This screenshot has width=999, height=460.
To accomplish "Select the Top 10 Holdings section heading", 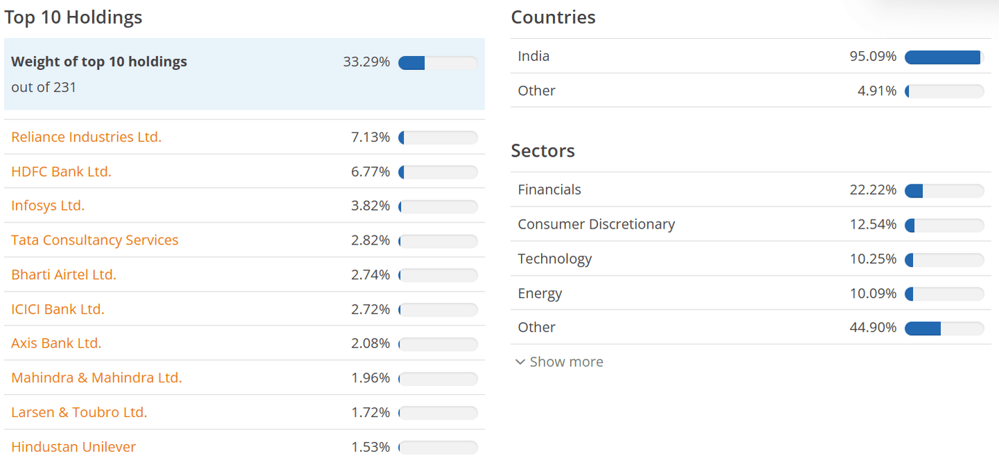I will pyautogui.click(x=73, y=17).
